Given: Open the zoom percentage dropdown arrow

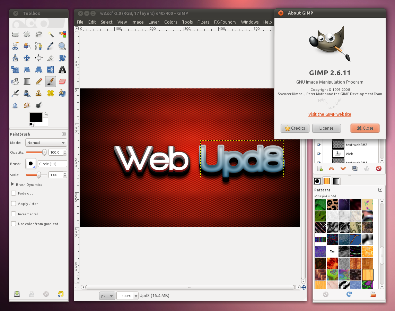Looking at the screenshot, I should coord(136,296).
